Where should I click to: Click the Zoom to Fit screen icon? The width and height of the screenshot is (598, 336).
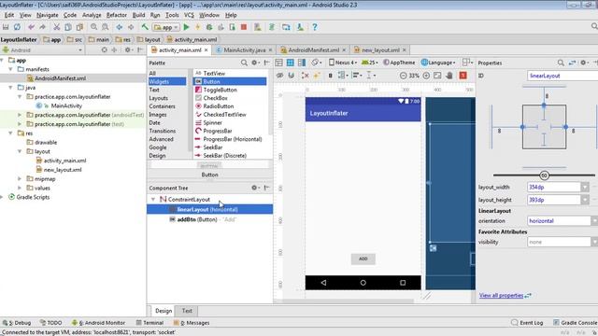437,76
